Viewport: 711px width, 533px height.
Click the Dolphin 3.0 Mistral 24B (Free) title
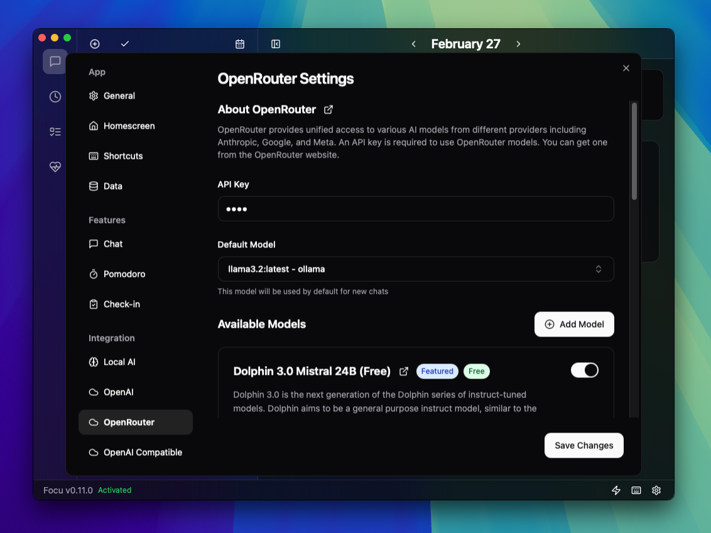click(312, 371)
